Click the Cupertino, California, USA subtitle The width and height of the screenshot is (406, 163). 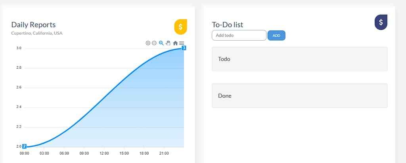click(x=37, y=33)
